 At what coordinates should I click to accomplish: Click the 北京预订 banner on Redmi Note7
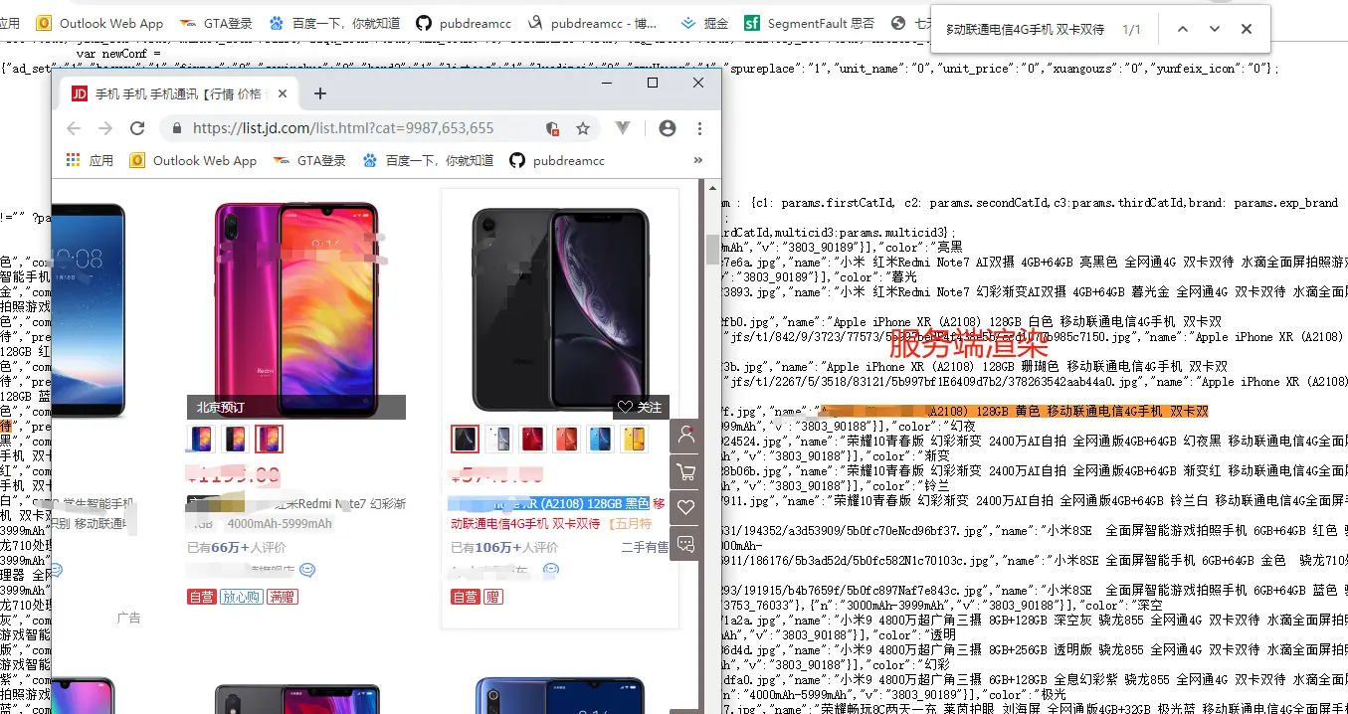[296, 407]
